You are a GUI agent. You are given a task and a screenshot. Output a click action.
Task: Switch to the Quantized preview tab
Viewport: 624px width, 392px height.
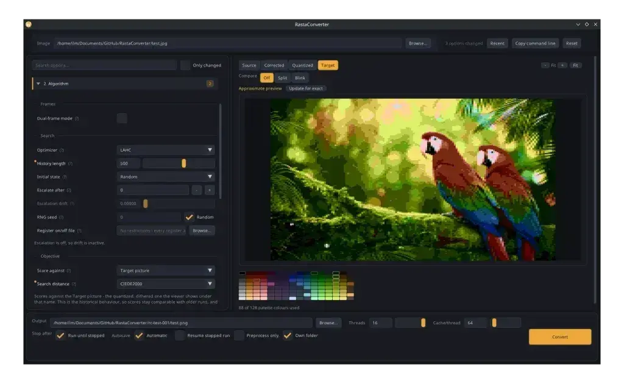pos(302,65)
